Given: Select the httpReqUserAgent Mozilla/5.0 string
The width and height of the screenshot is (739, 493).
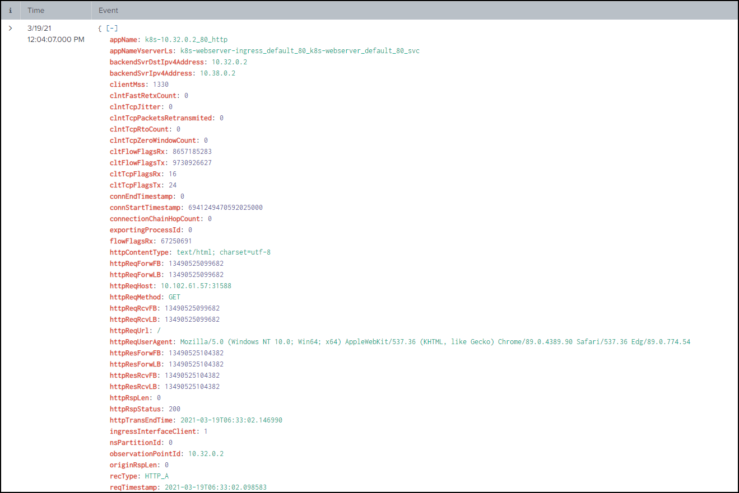Looking at the screenshot, I should [435, 342].
